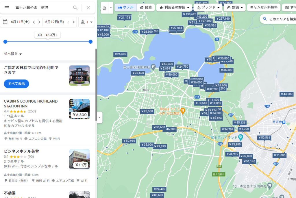The width and height of the screenshot is (296, 198).
Task: Click the 富士急ハイランド attraction marker
Action: click(240, 137)
